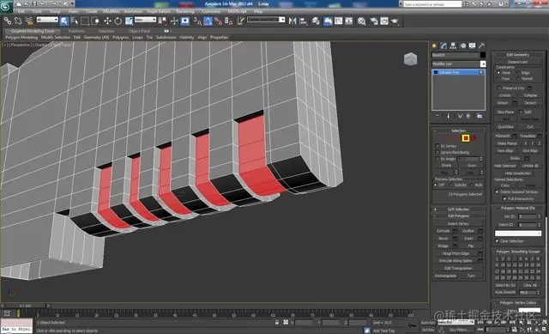Open the Select by Name dialog

tap(75, 21)
